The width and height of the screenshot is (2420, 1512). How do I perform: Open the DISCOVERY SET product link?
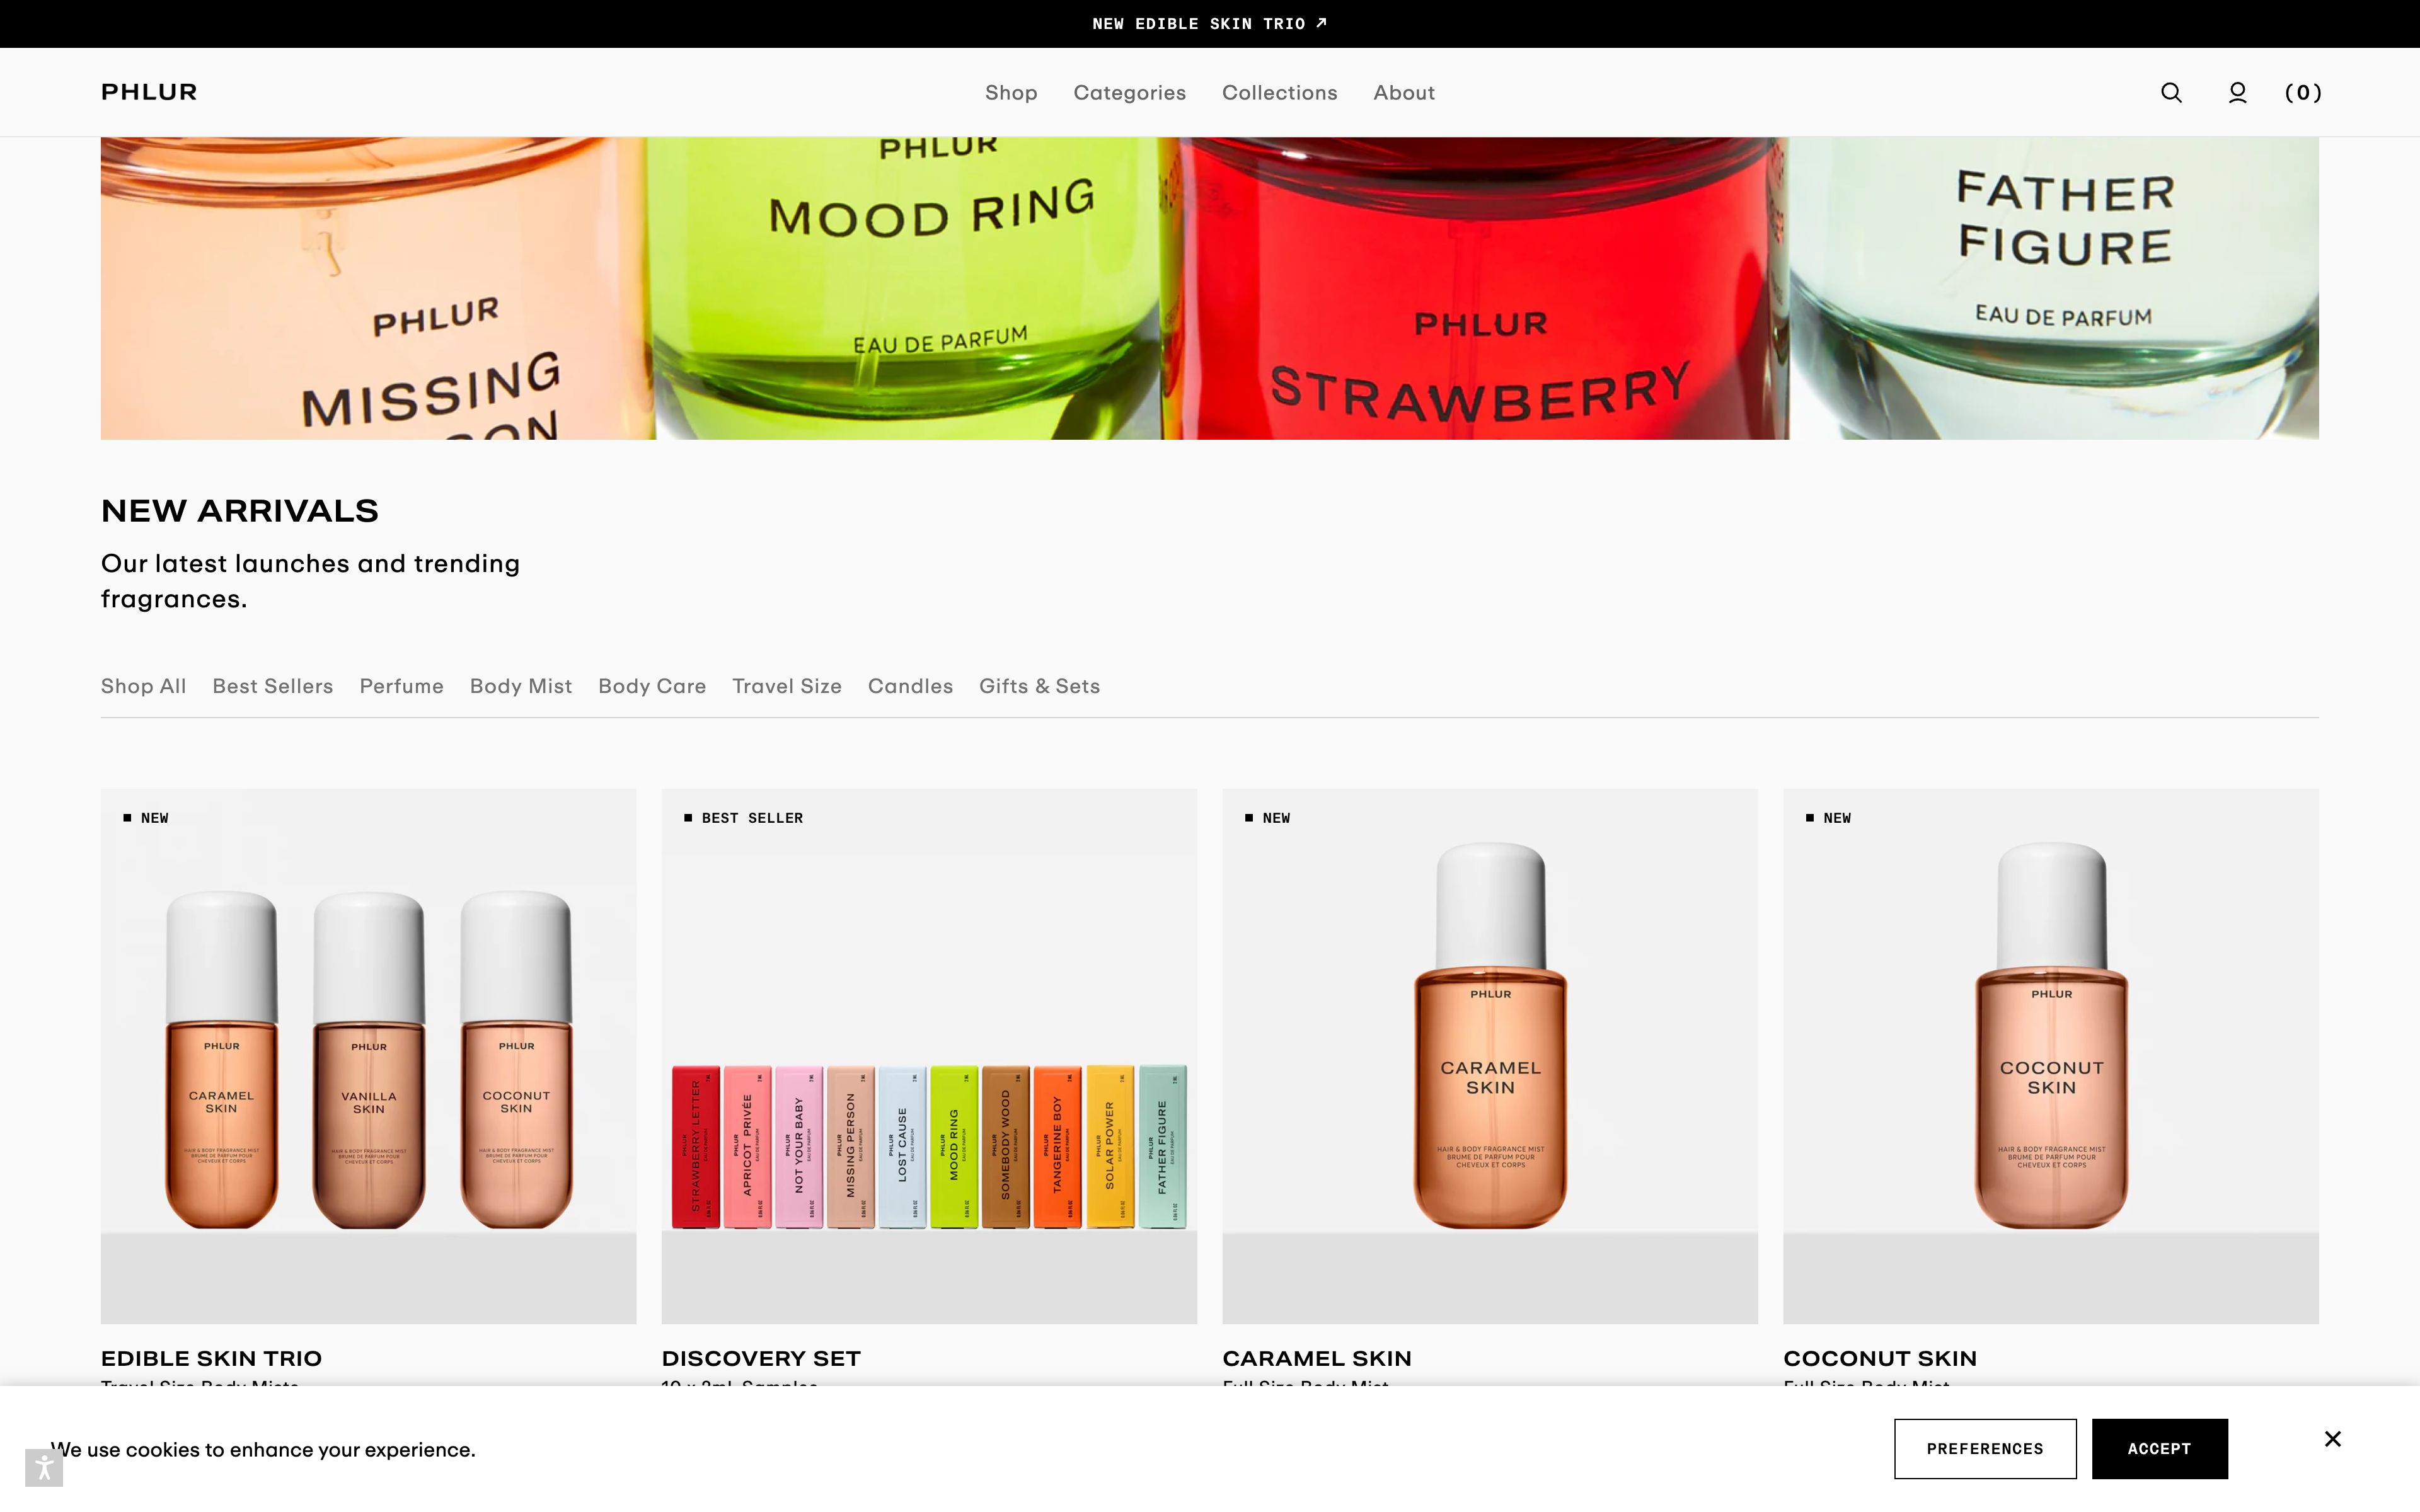pyautogui.click(x=761, y=1358)
